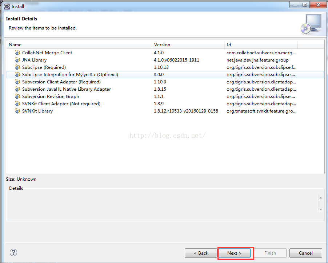
Task: Click version 4.1.0.v06022015_1911 cell
Action: (x=176, y=60)
